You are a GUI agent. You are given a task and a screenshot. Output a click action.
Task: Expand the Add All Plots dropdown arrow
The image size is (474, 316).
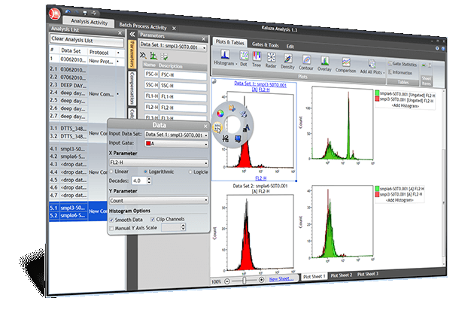[384, 72]
